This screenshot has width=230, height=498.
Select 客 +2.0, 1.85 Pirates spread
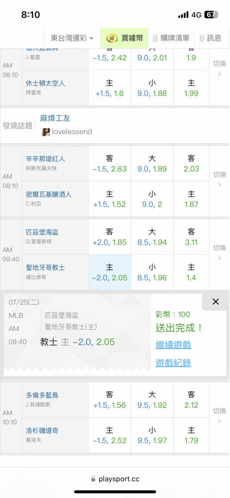pos(110,237)
